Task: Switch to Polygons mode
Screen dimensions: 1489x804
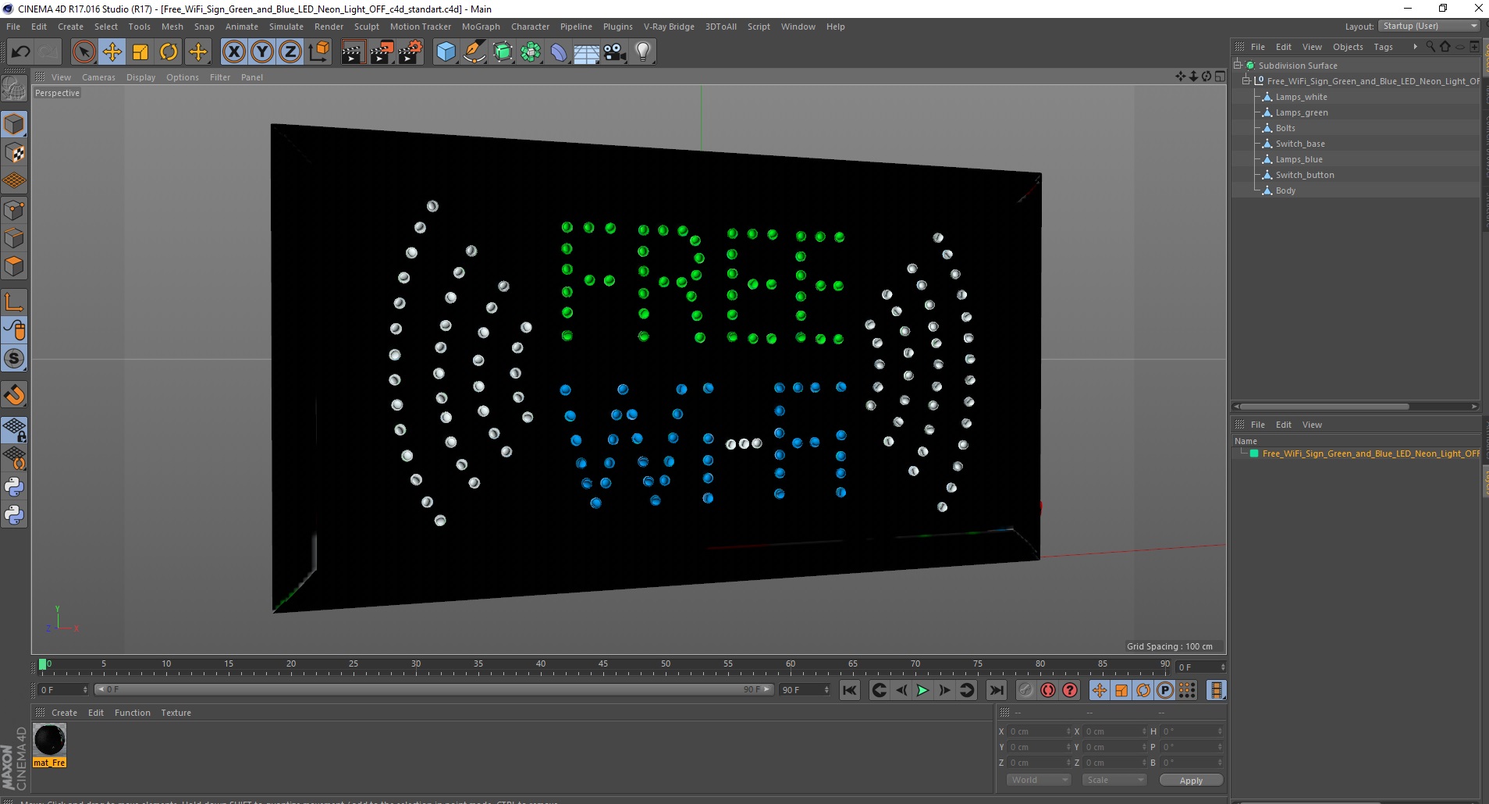Action: coord(14,266)
